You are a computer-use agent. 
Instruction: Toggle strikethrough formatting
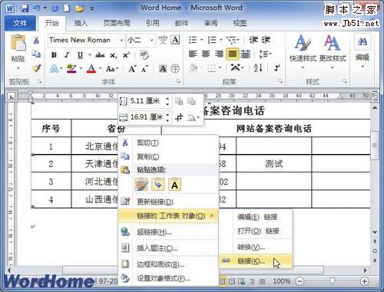click(x=100, y=55)
